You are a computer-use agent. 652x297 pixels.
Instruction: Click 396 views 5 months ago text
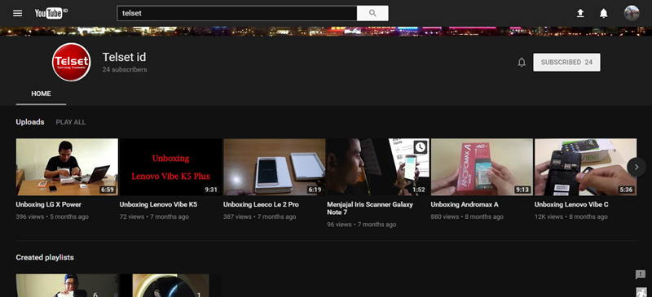tap(52, 216)
